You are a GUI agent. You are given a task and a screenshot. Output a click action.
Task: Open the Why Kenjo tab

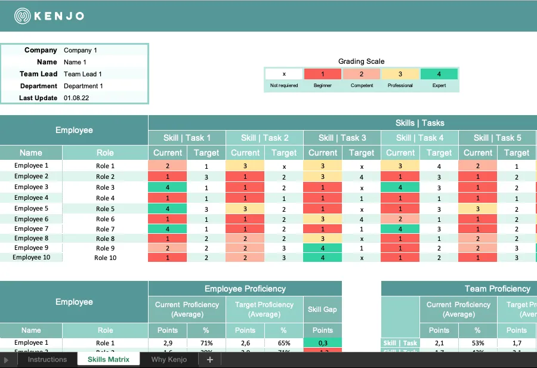point(169,360)
